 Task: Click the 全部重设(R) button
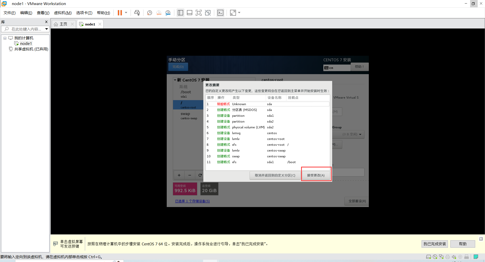tap(357, 201)
